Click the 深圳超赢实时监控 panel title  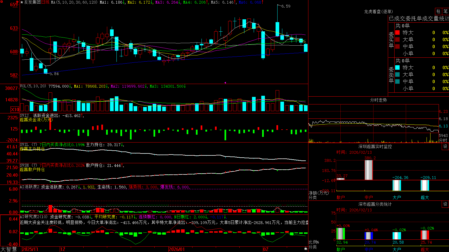[375, 146]
